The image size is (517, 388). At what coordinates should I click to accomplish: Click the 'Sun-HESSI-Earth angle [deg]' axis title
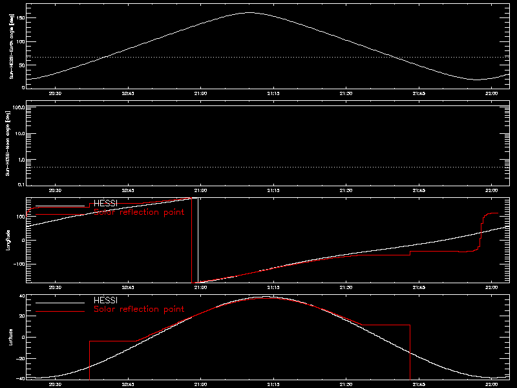coord(12,47)
